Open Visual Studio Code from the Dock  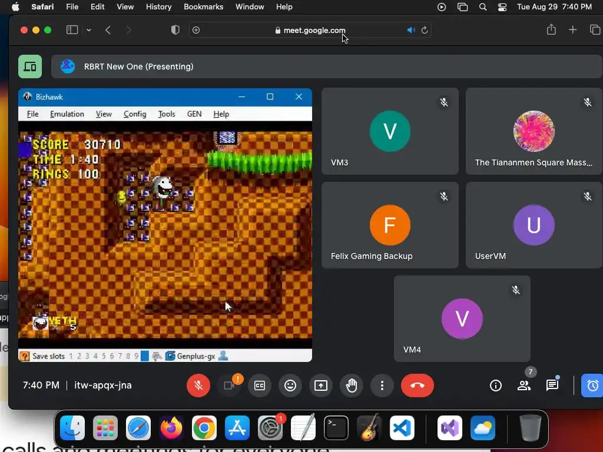pyautogui.click(x=402, y=428)
